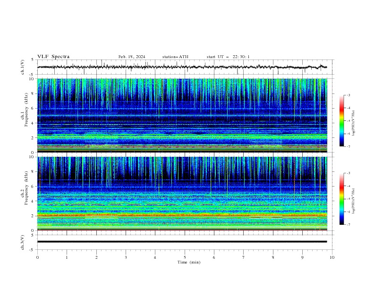Click the ch.2 "Frequency (kHz)" axis label
Image resolution: width=374 pixels, height=289 pixels.
[x=26, y=188]
